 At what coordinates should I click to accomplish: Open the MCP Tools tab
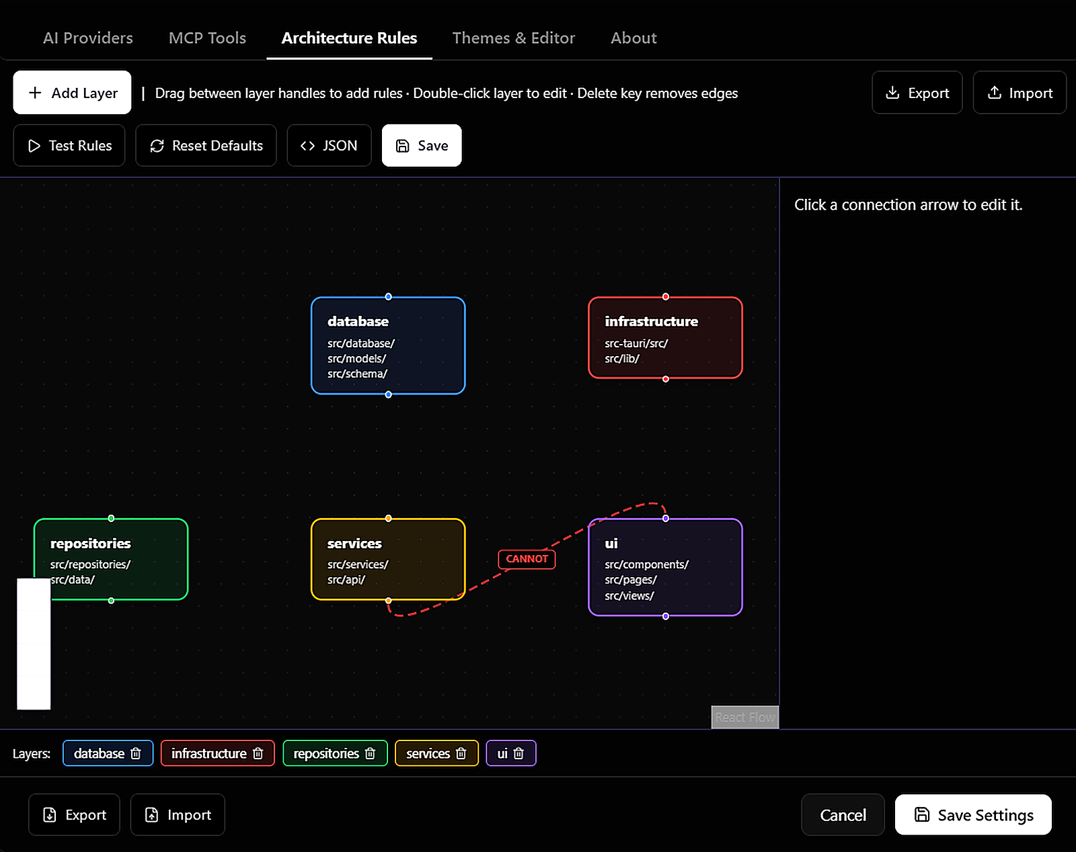pyautogui.click(x=207, y=38)
